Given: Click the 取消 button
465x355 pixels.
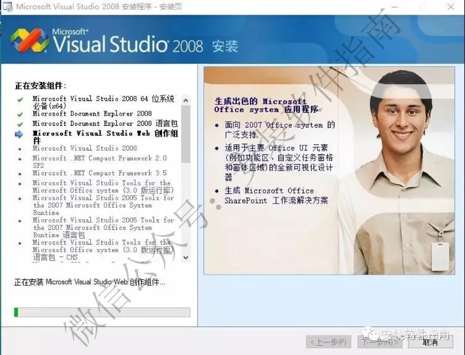Looking at the screenshot, I should (x=430, y=342).
